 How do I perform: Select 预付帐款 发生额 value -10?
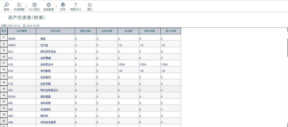pyautogui.click(x=120, y=71)
